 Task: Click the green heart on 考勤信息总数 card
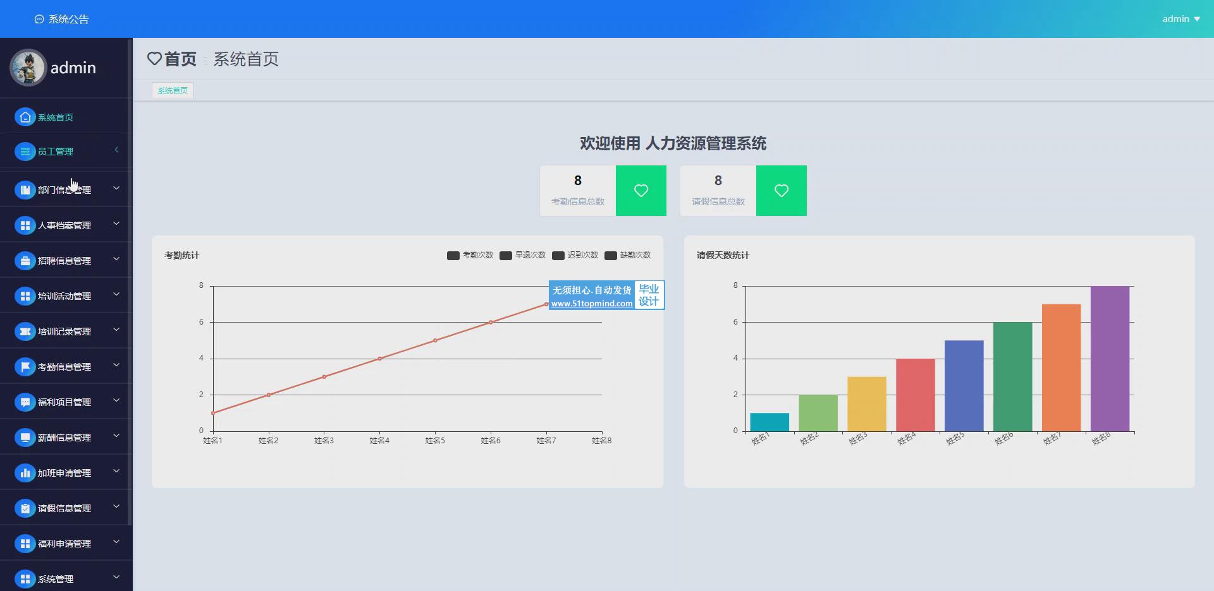641,191
